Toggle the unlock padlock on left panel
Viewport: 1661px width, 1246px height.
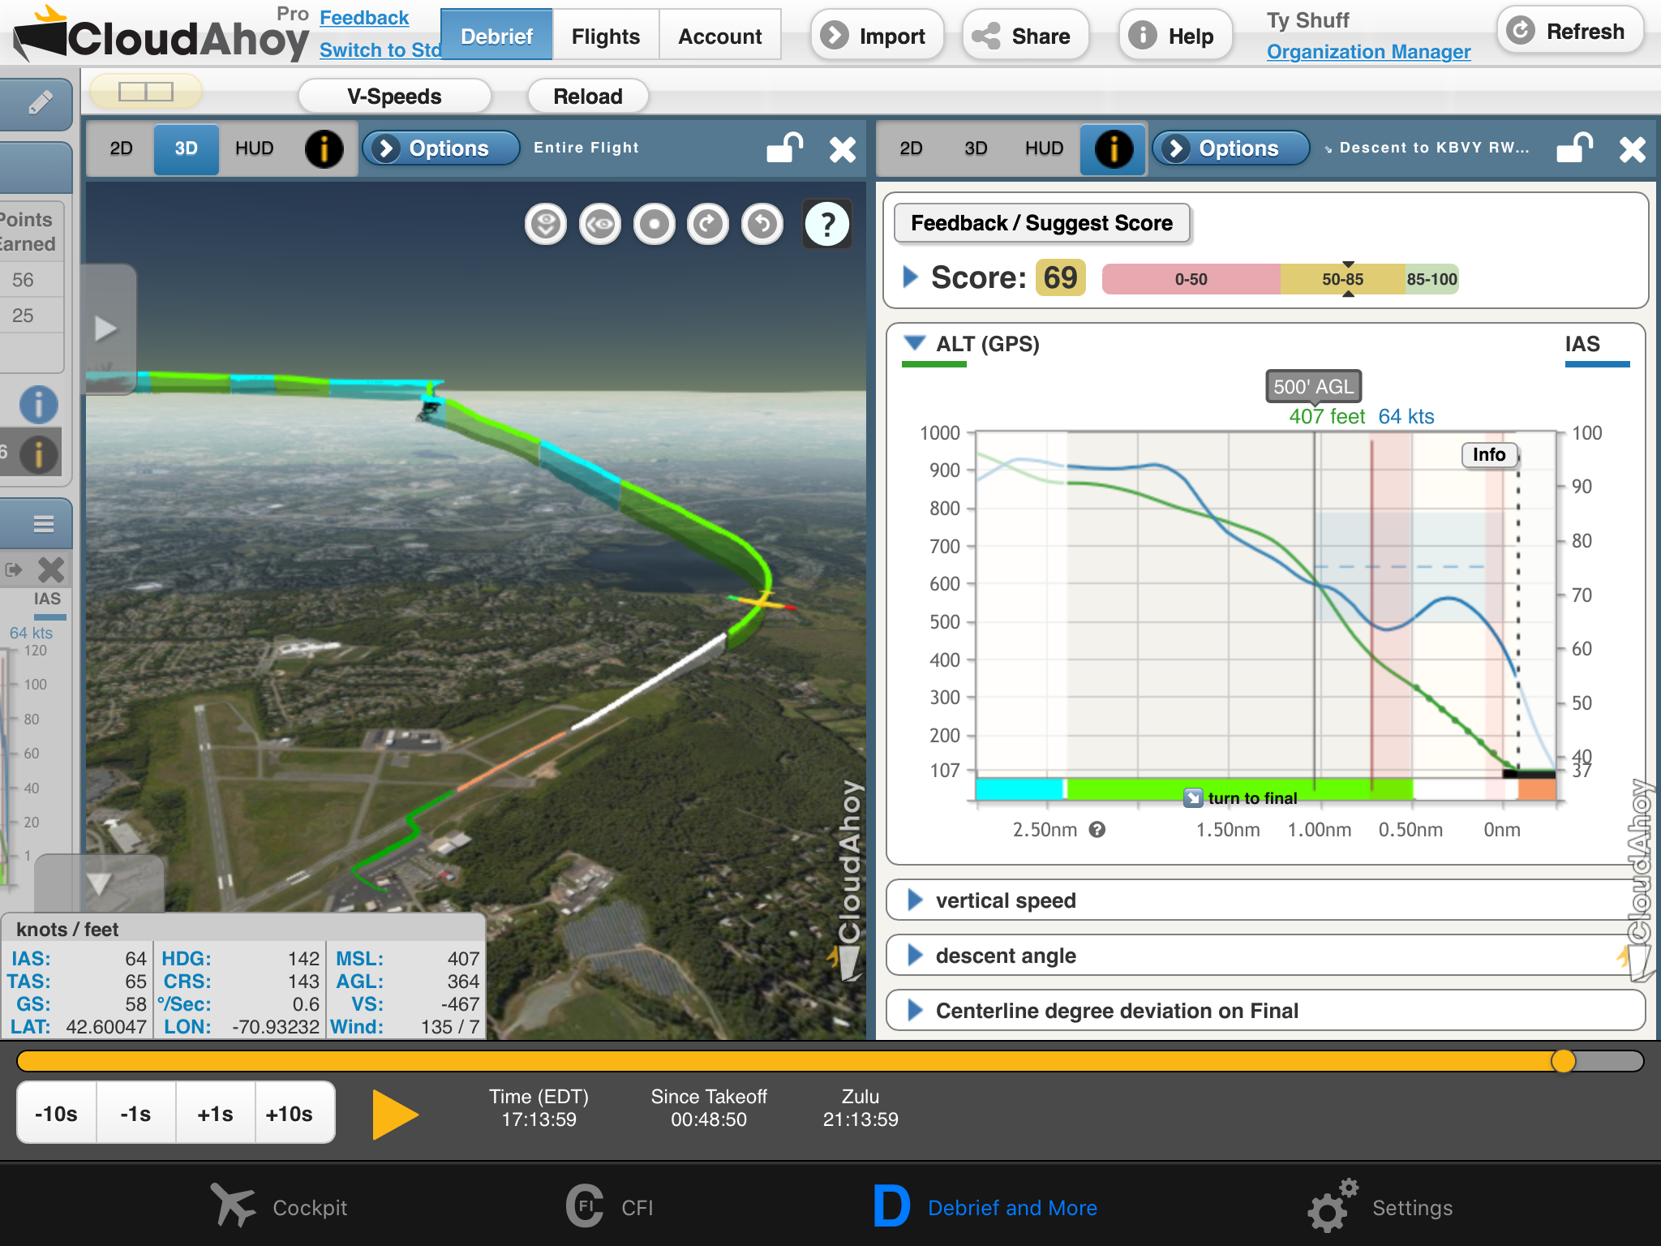(783, 148)
